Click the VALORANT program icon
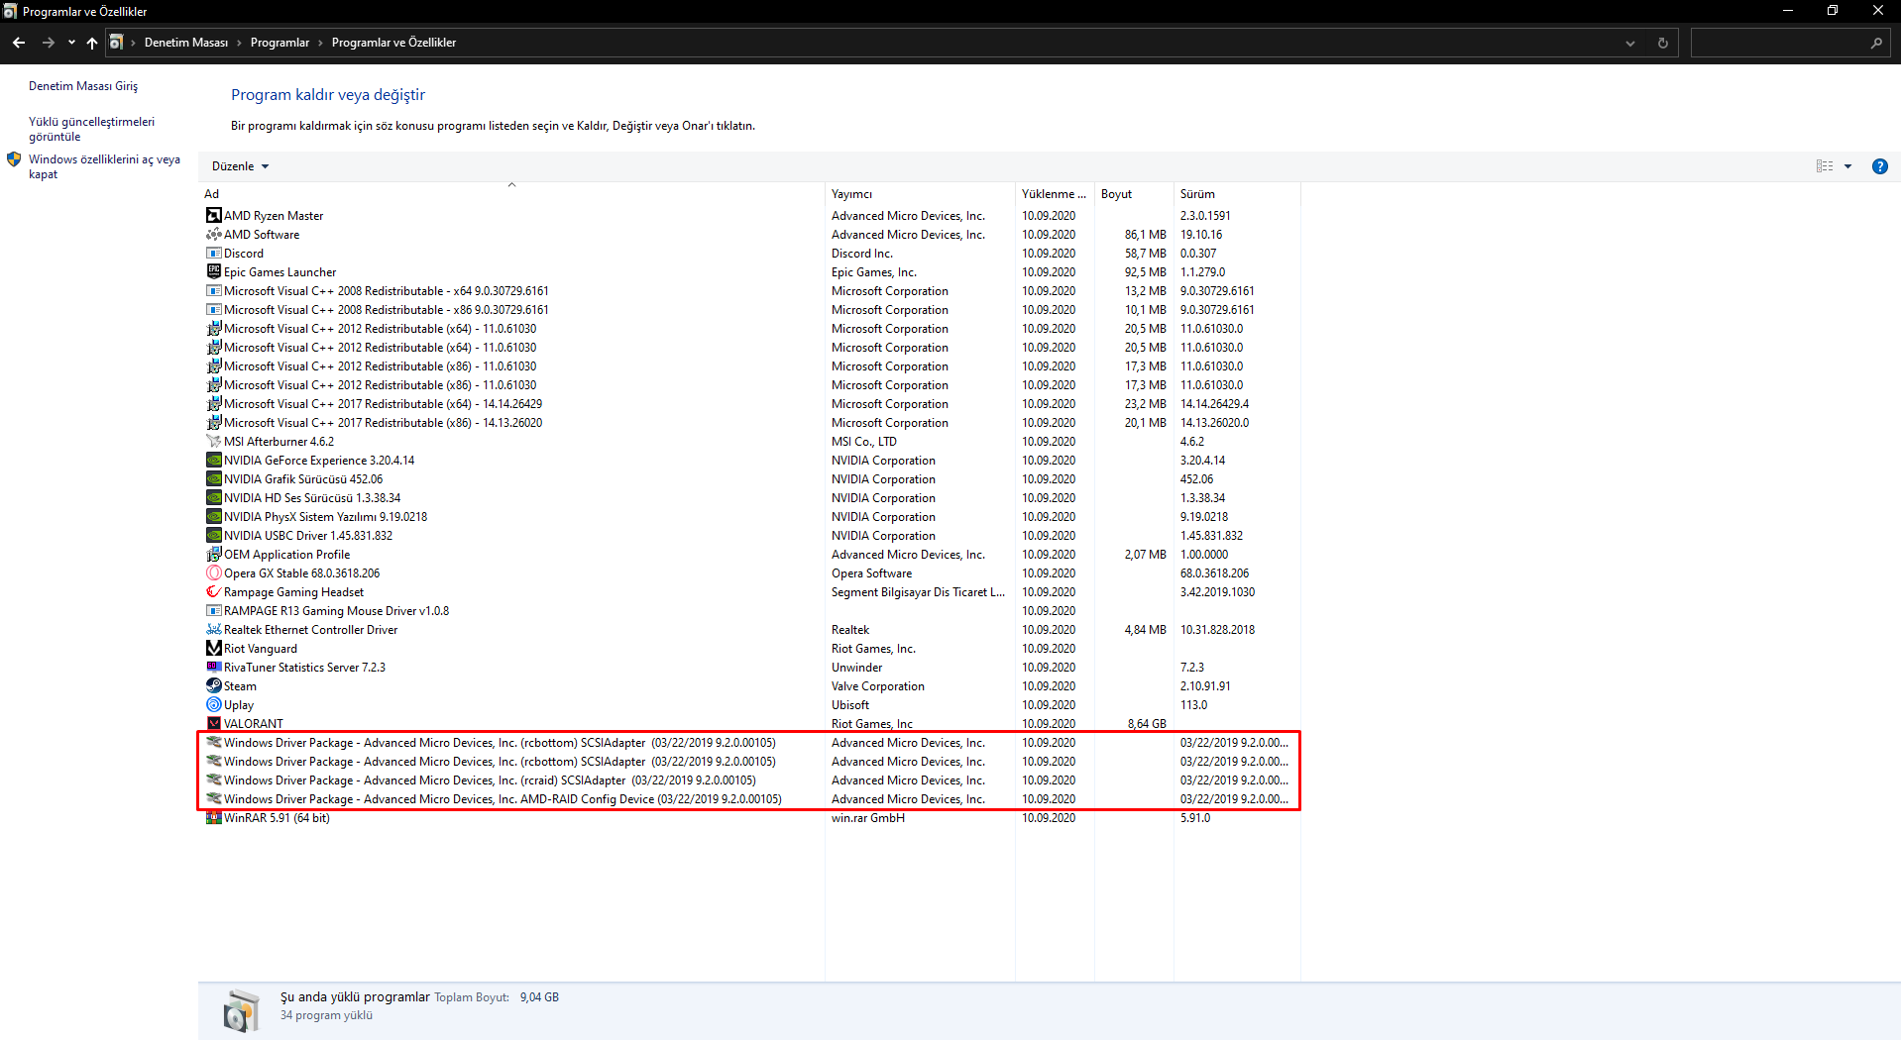Screen dimensions: 1901x1040 [x=213, y=723]
